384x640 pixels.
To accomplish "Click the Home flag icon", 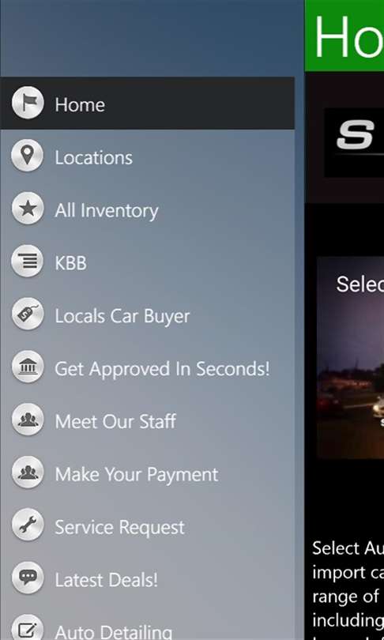I will coord(28,103).
